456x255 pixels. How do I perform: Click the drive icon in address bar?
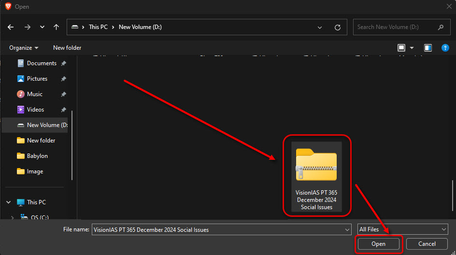75,27
